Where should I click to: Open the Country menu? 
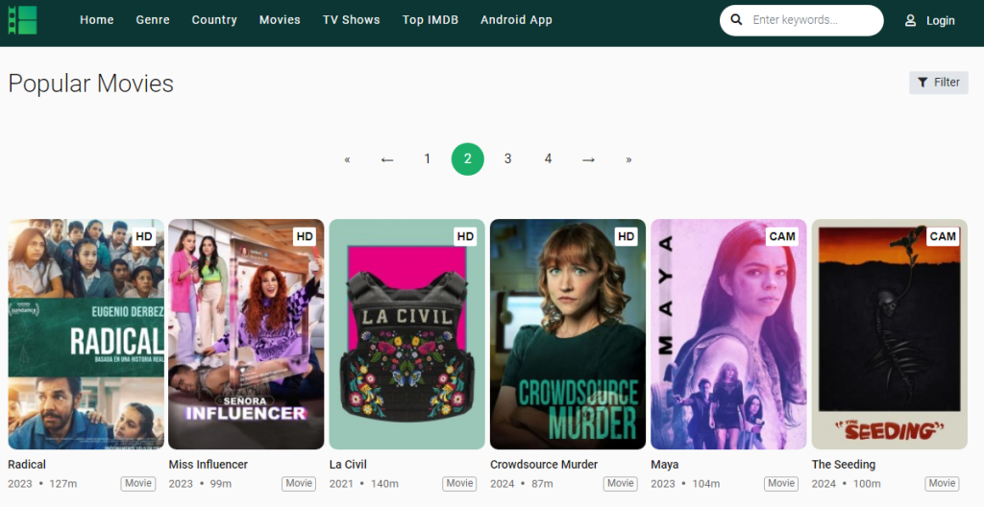[214, 20]
